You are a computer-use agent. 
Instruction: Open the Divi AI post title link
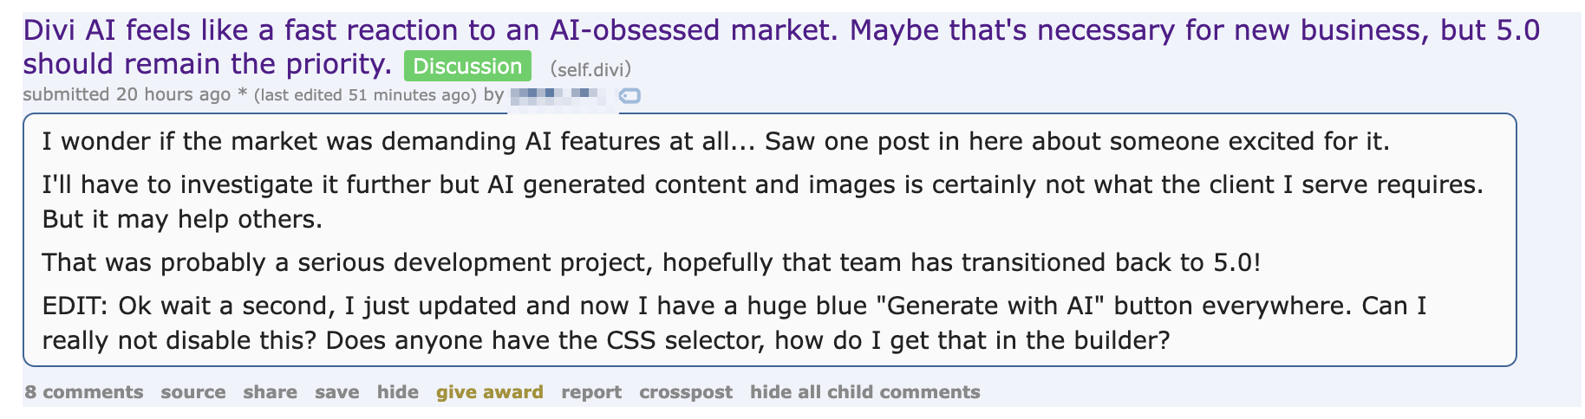[x=781, y=47]
